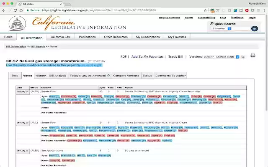The width and height of the screenshot is (268, 167).
Task: Click the 'Please send a gift' link
Action: (89, 65)
